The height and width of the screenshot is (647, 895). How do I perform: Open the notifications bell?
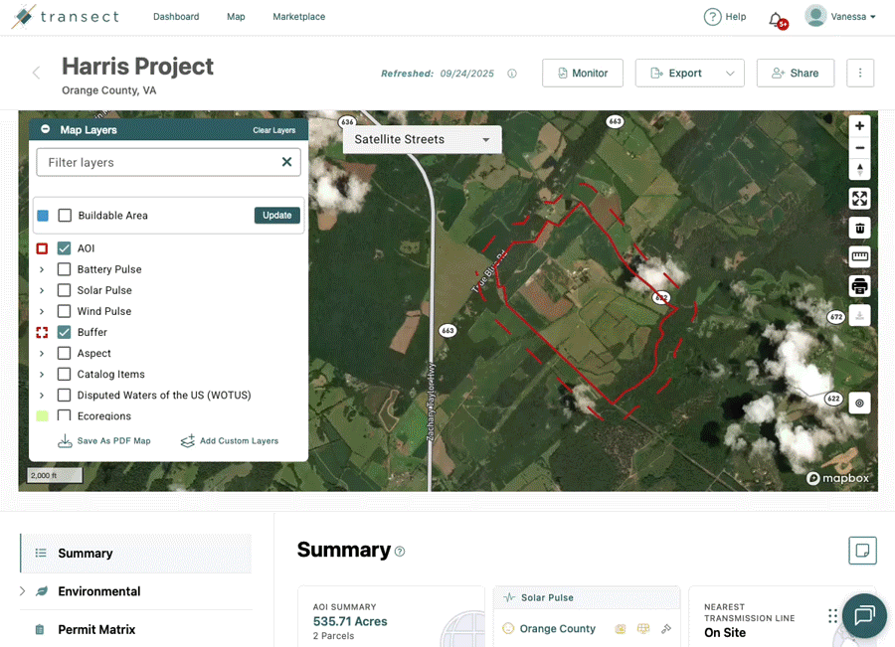(776, 18)
